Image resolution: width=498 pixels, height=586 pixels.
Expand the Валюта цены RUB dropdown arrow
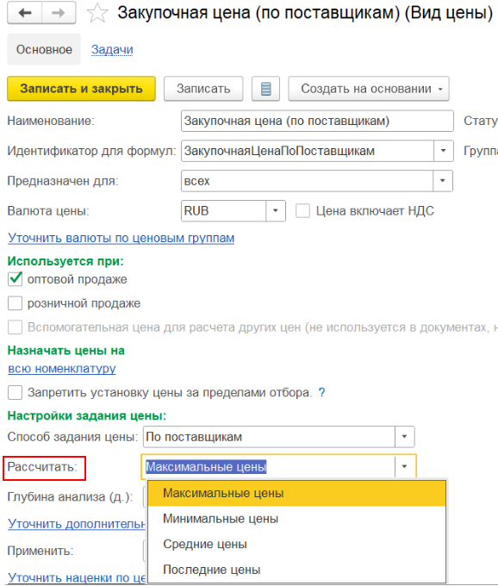pos(276,211)
